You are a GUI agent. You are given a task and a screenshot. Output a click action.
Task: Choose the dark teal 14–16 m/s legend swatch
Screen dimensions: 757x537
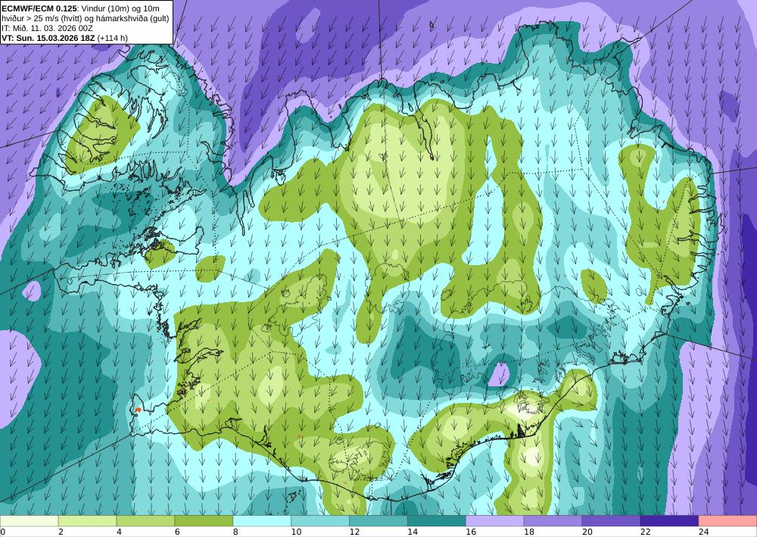tap(437, 520)
